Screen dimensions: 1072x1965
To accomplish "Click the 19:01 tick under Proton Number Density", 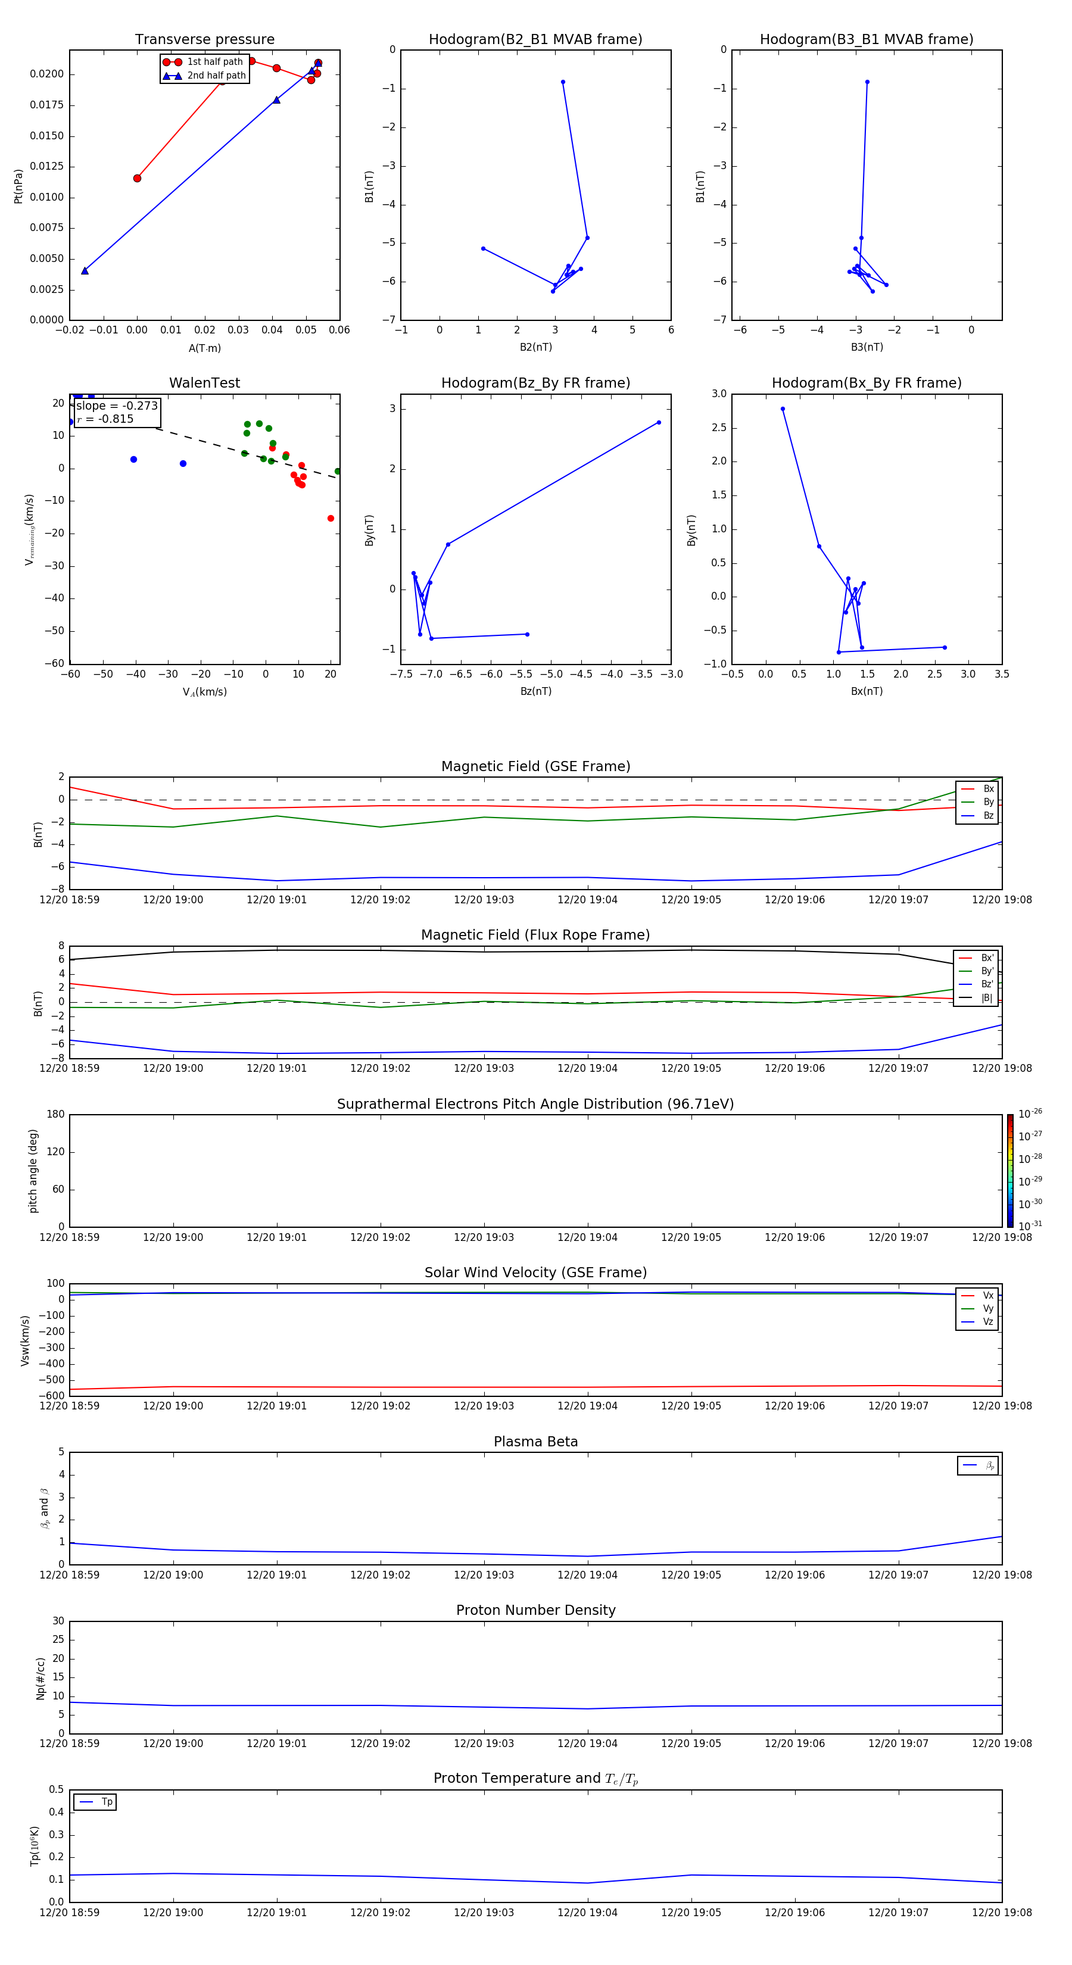I will pyautogui.click(x=277, y=1743).
